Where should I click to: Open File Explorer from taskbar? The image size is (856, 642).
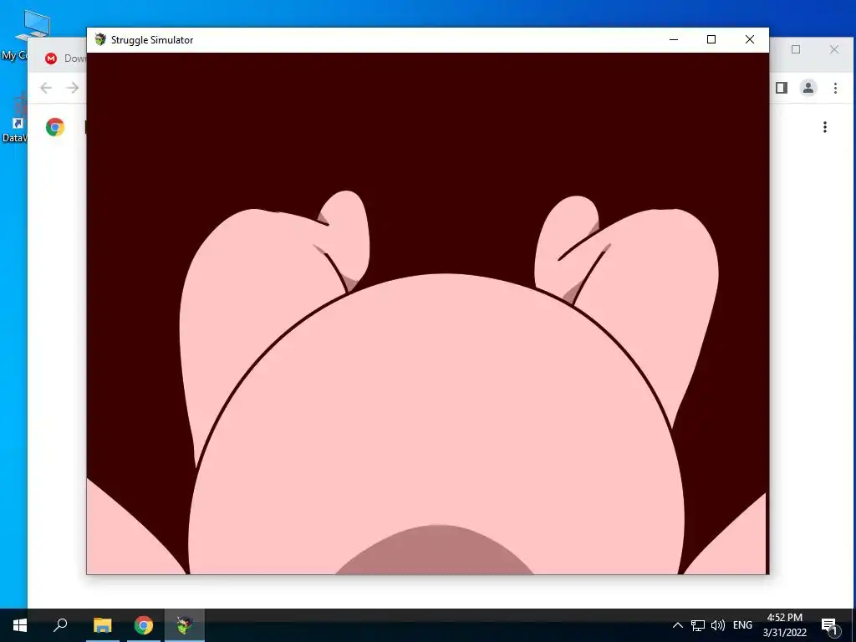pos(102,625)
